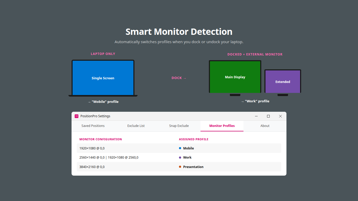Click the green Main Display monitor
Viewport: 358px width, 201px height.
(235, 77)
